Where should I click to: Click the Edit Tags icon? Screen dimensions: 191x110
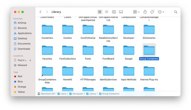(152, 12)
